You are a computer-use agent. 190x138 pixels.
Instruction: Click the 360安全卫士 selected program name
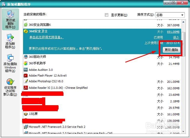38,31
